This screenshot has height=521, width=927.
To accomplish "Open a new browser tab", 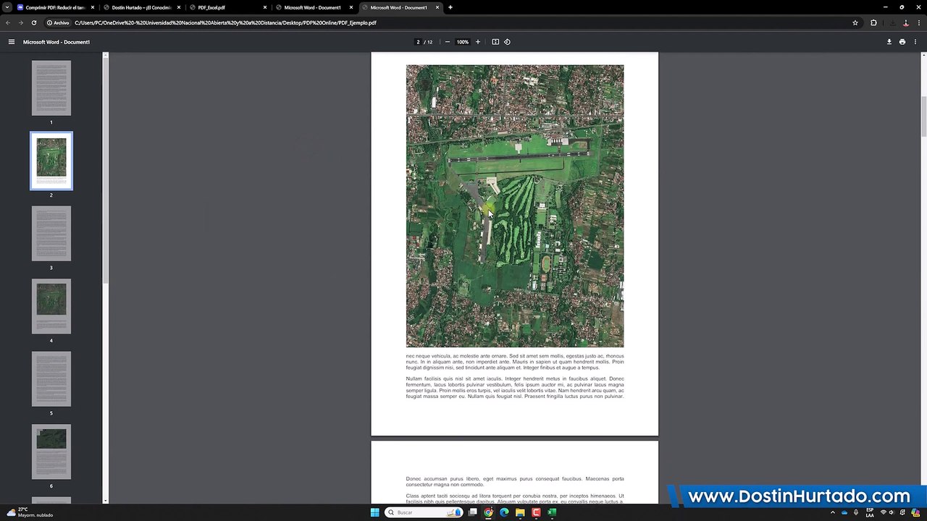I will tap(450, 7).
